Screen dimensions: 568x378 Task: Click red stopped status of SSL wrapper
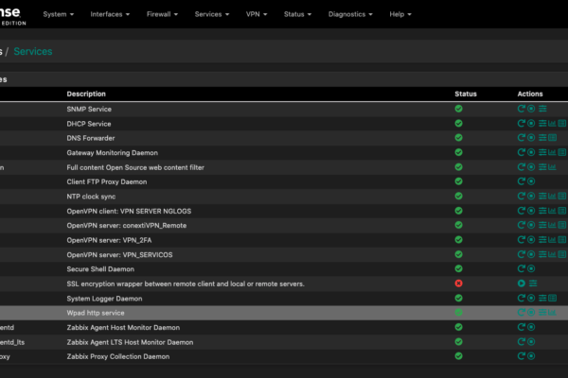click(x=458, y=283)
